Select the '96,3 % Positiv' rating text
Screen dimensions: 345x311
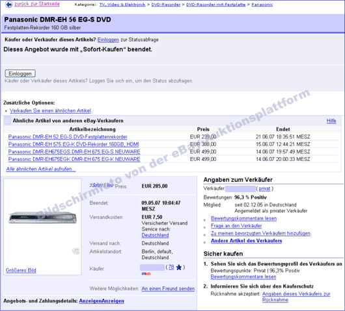point(251,197)
